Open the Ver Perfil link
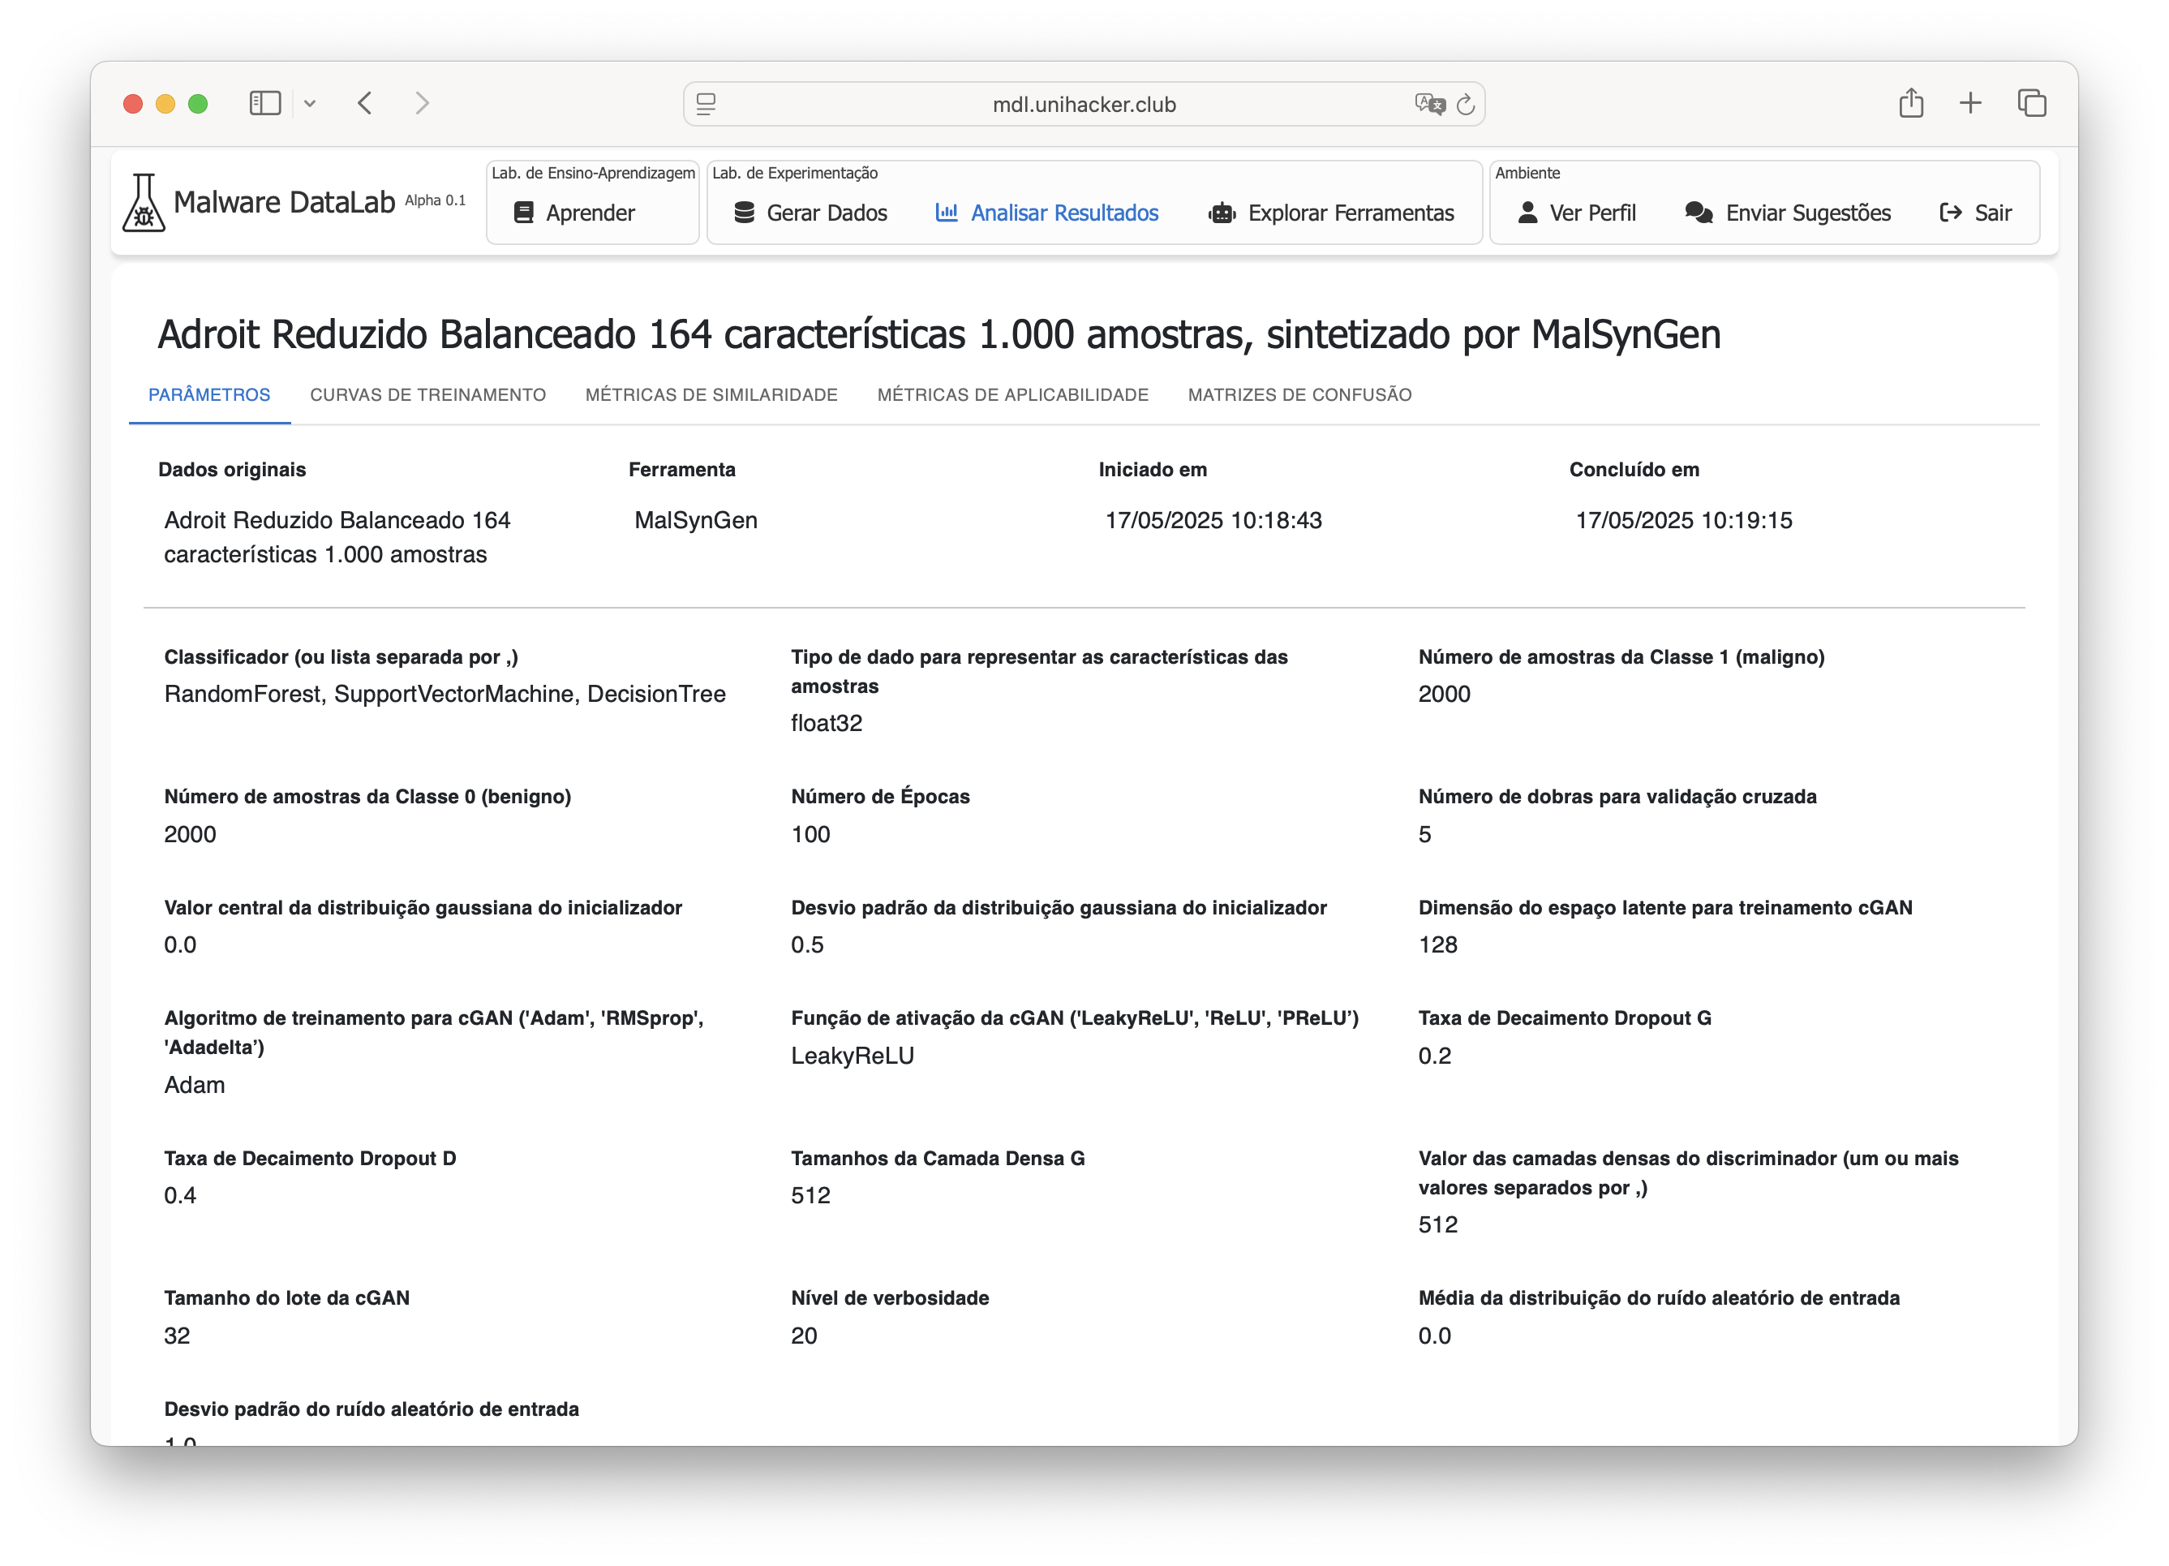 [x=1577, y=213]
